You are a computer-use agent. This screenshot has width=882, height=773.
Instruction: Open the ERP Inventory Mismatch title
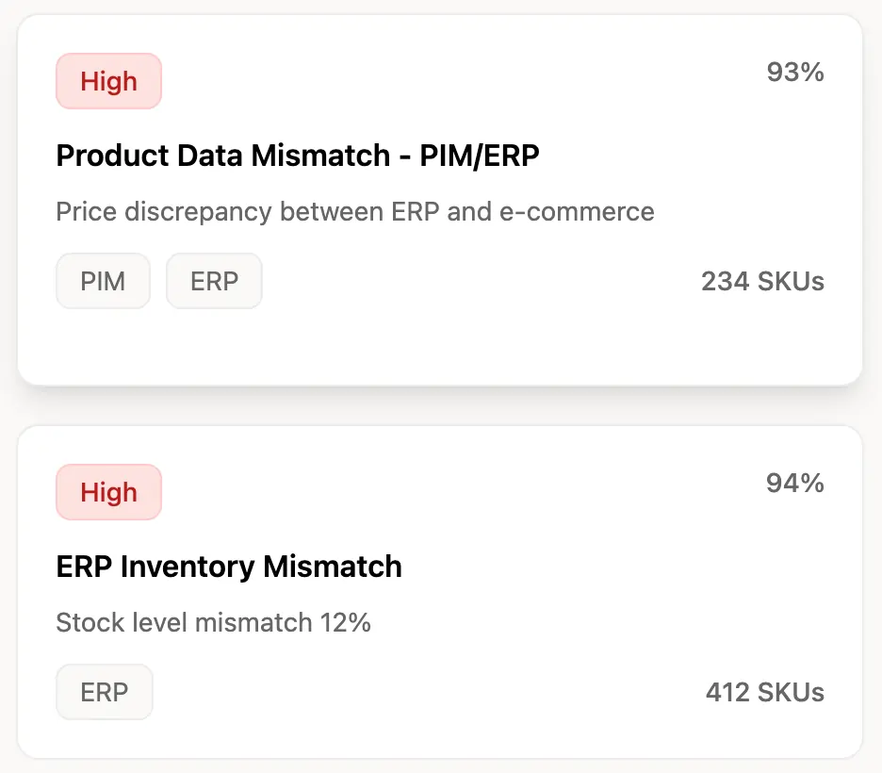[229, 567]
